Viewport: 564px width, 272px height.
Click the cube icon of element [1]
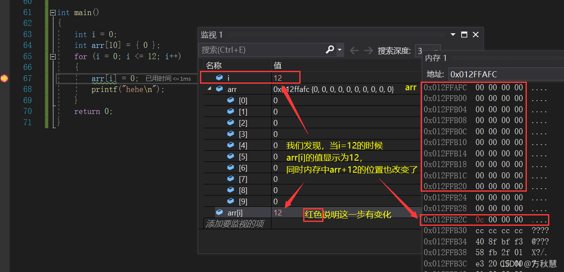coord(231,111)
